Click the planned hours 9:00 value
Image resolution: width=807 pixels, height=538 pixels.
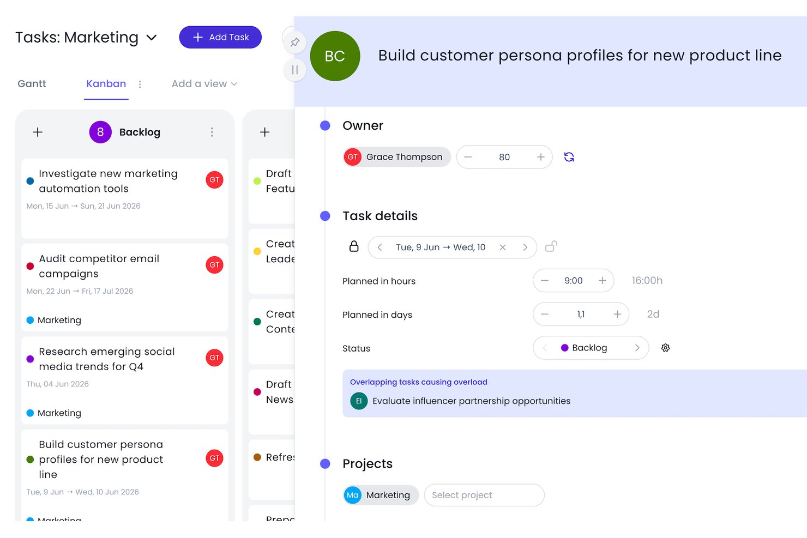coord(574,281)
